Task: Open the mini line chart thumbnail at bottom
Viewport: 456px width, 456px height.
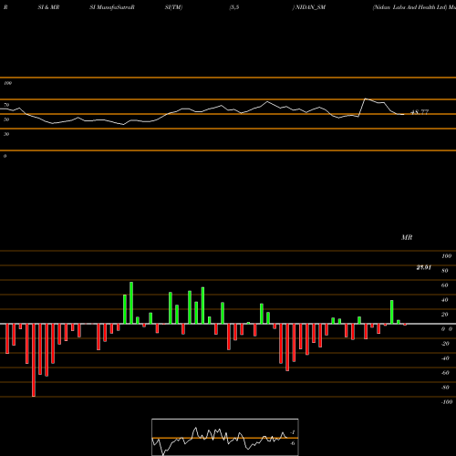Action: (x=225, y=437)
